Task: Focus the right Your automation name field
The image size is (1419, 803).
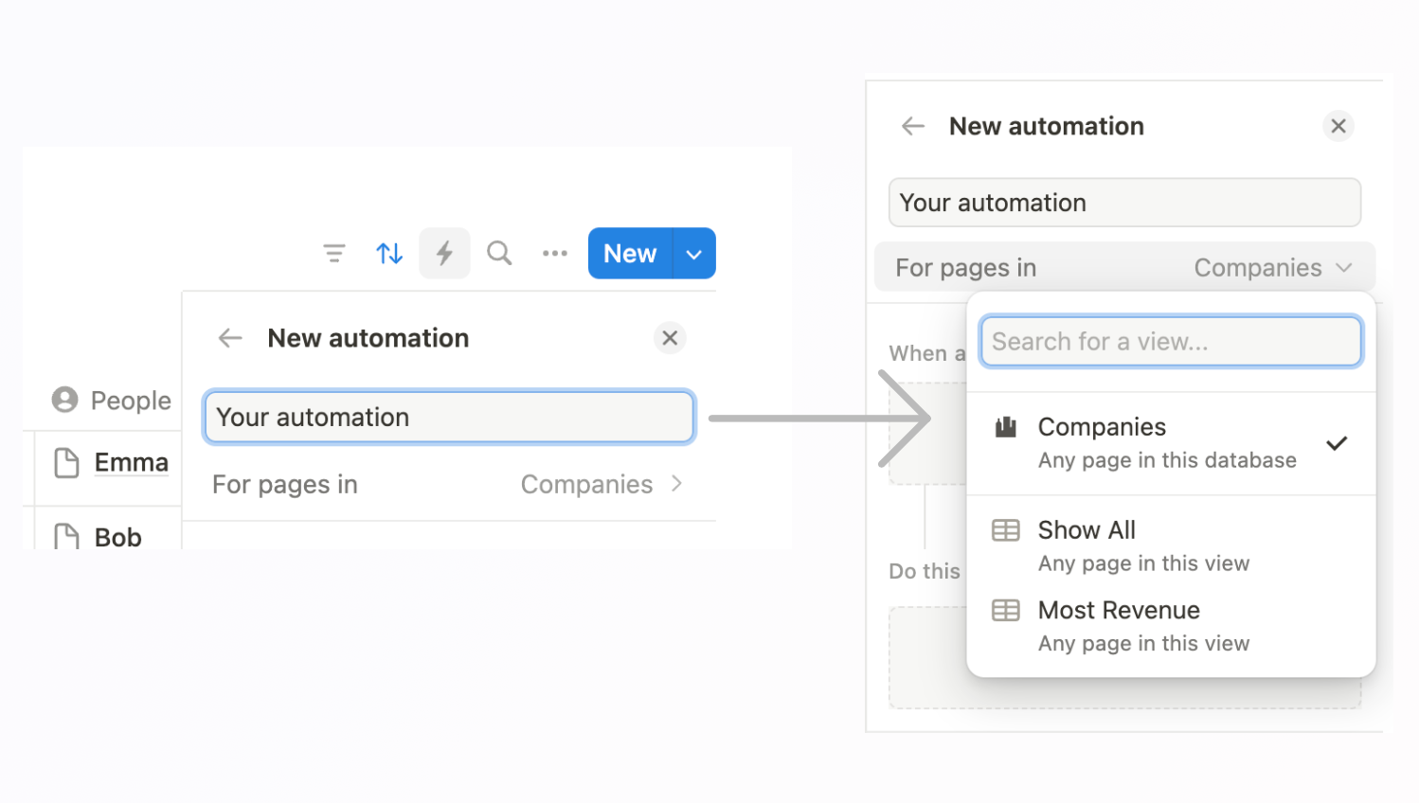Action: coord(1124,203)
